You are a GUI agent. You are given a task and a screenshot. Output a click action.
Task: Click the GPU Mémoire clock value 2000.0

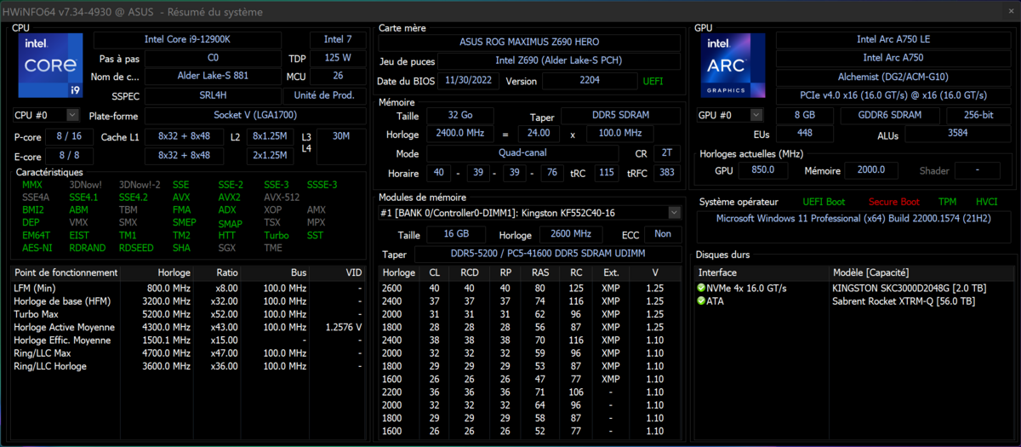click(x=870, y=170)
